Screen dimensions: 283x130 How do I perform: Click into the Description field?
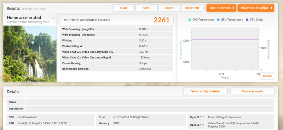150,109
